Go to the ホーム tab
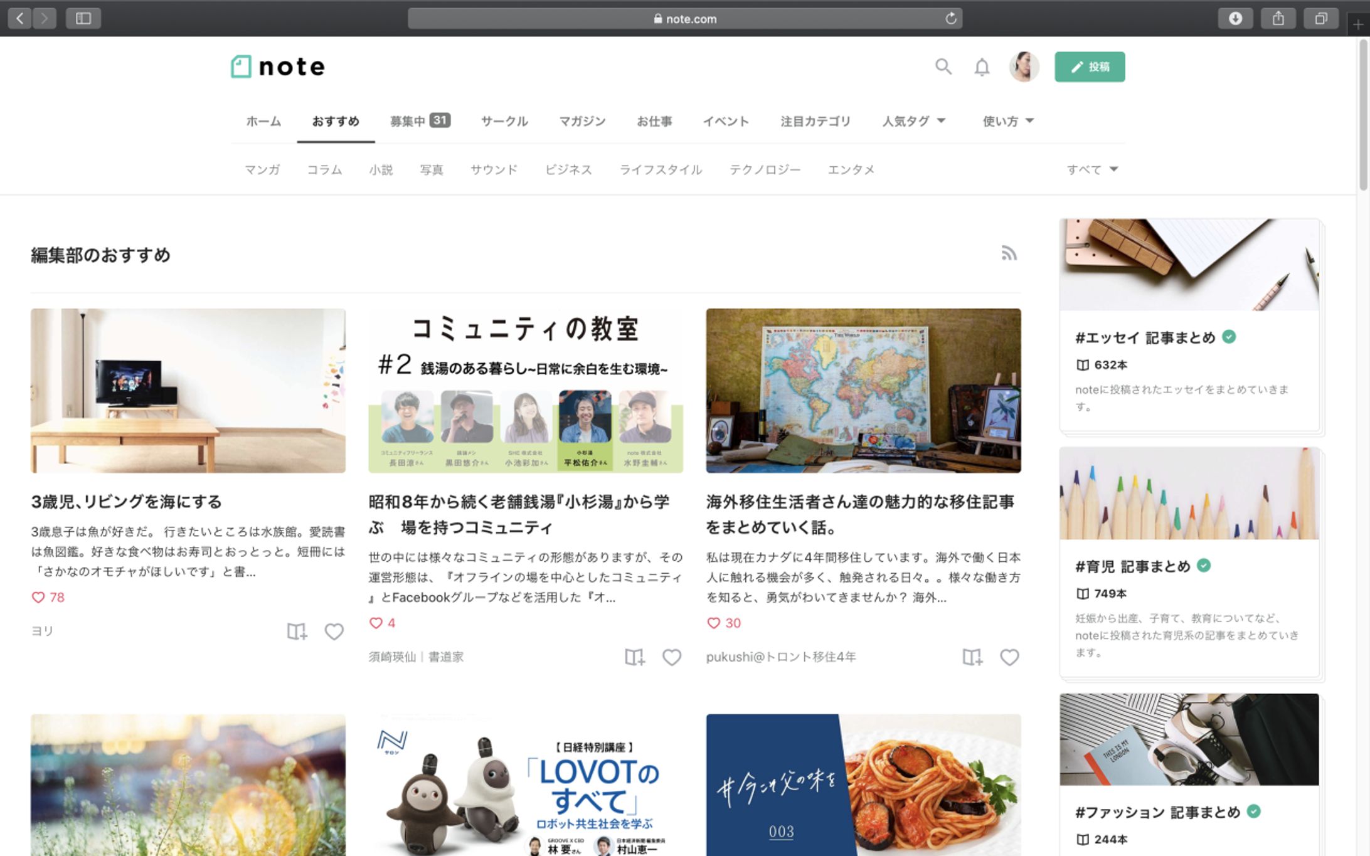 [263, 121]
